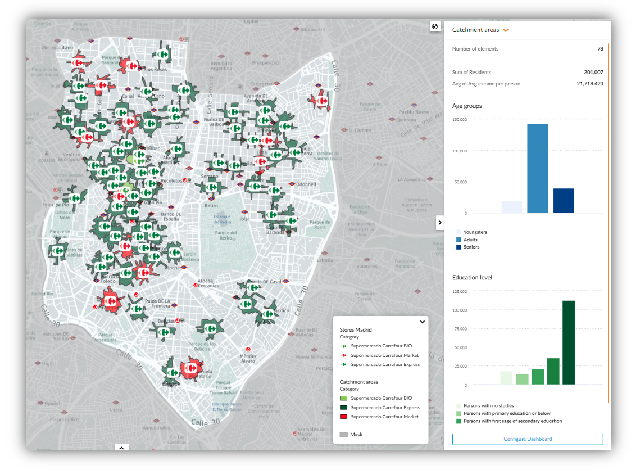Select the store marker above Retiro metro
This screenshot has height=474, width=640.
pos(212,187)
